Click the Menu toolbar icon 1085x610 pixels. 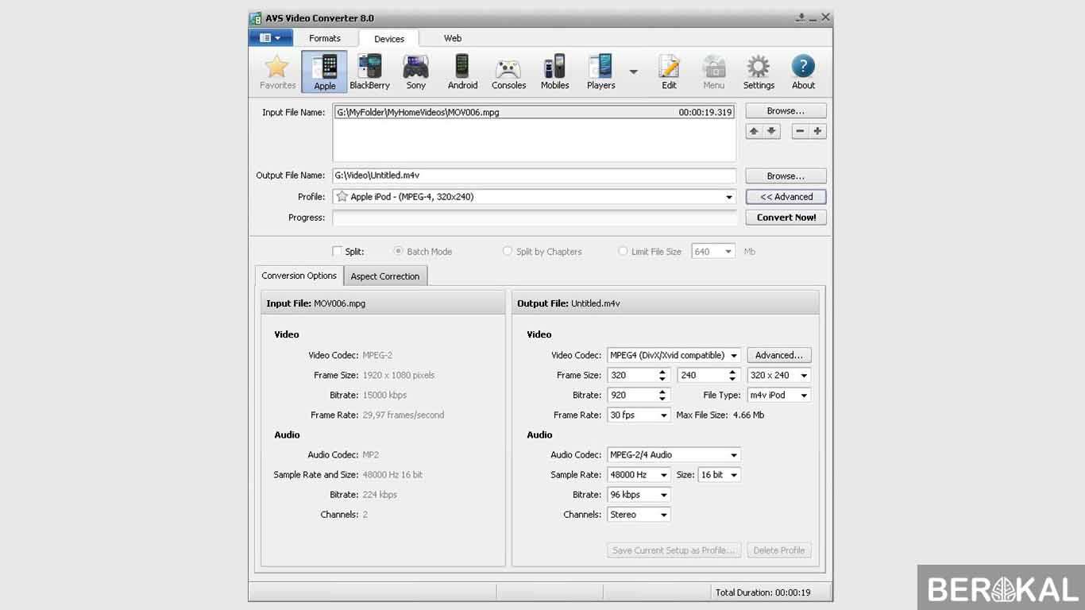pyautogui.click(x=713, y=72)
